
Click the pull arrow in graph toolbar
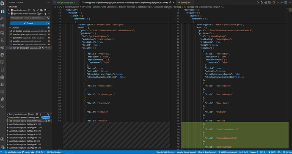point(44,114)
